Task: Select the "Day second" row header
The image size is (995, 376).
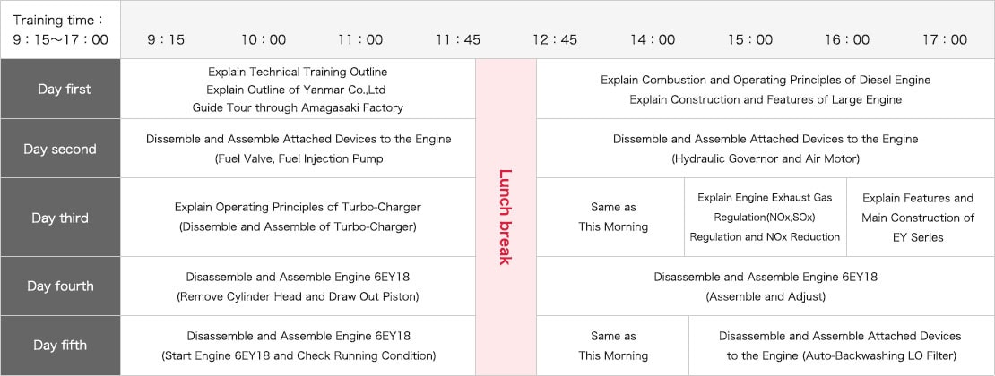Action: pyautogui.click(x=60, y=149)
